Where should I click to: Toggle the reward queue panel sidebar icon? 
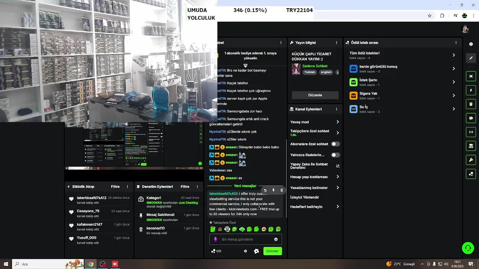click(471, 174)
